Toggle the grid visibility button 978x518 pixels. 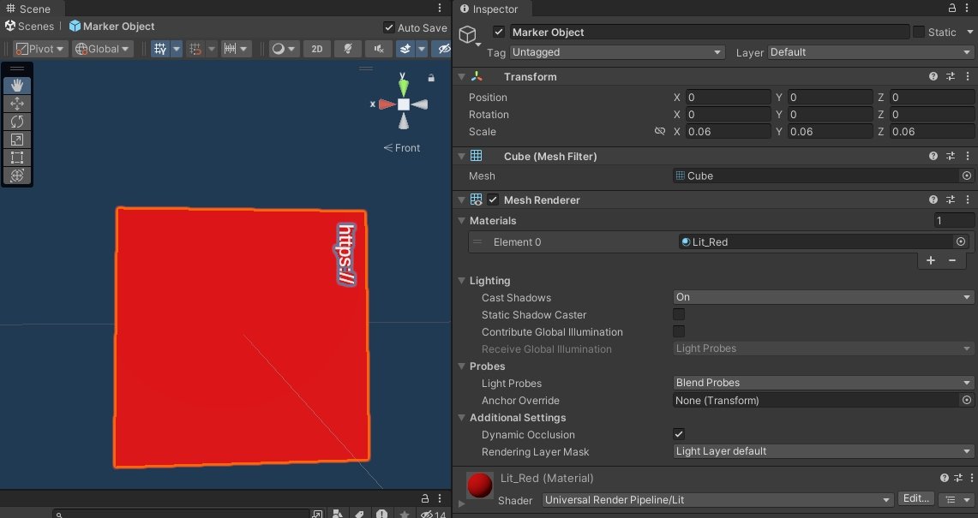160,49
